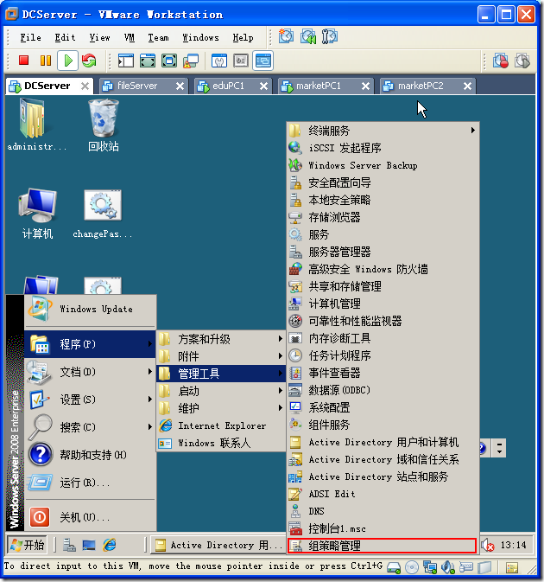Click the VMware hard disk status icon
The image size is (544, 582).
pos(394,567)
